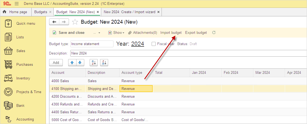Click the Total column header

[171, 73]
